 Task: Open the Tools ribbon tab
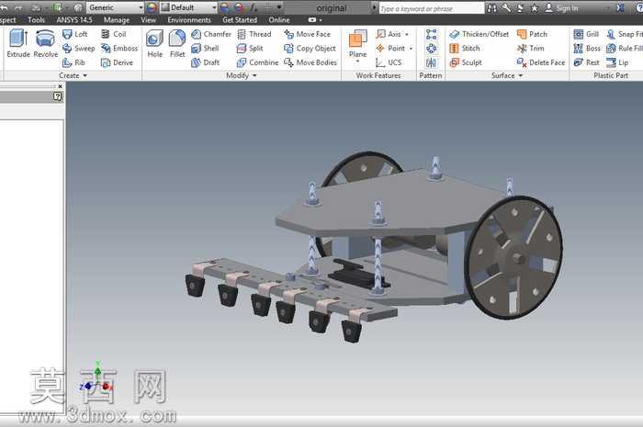click(x=36, y=19)
